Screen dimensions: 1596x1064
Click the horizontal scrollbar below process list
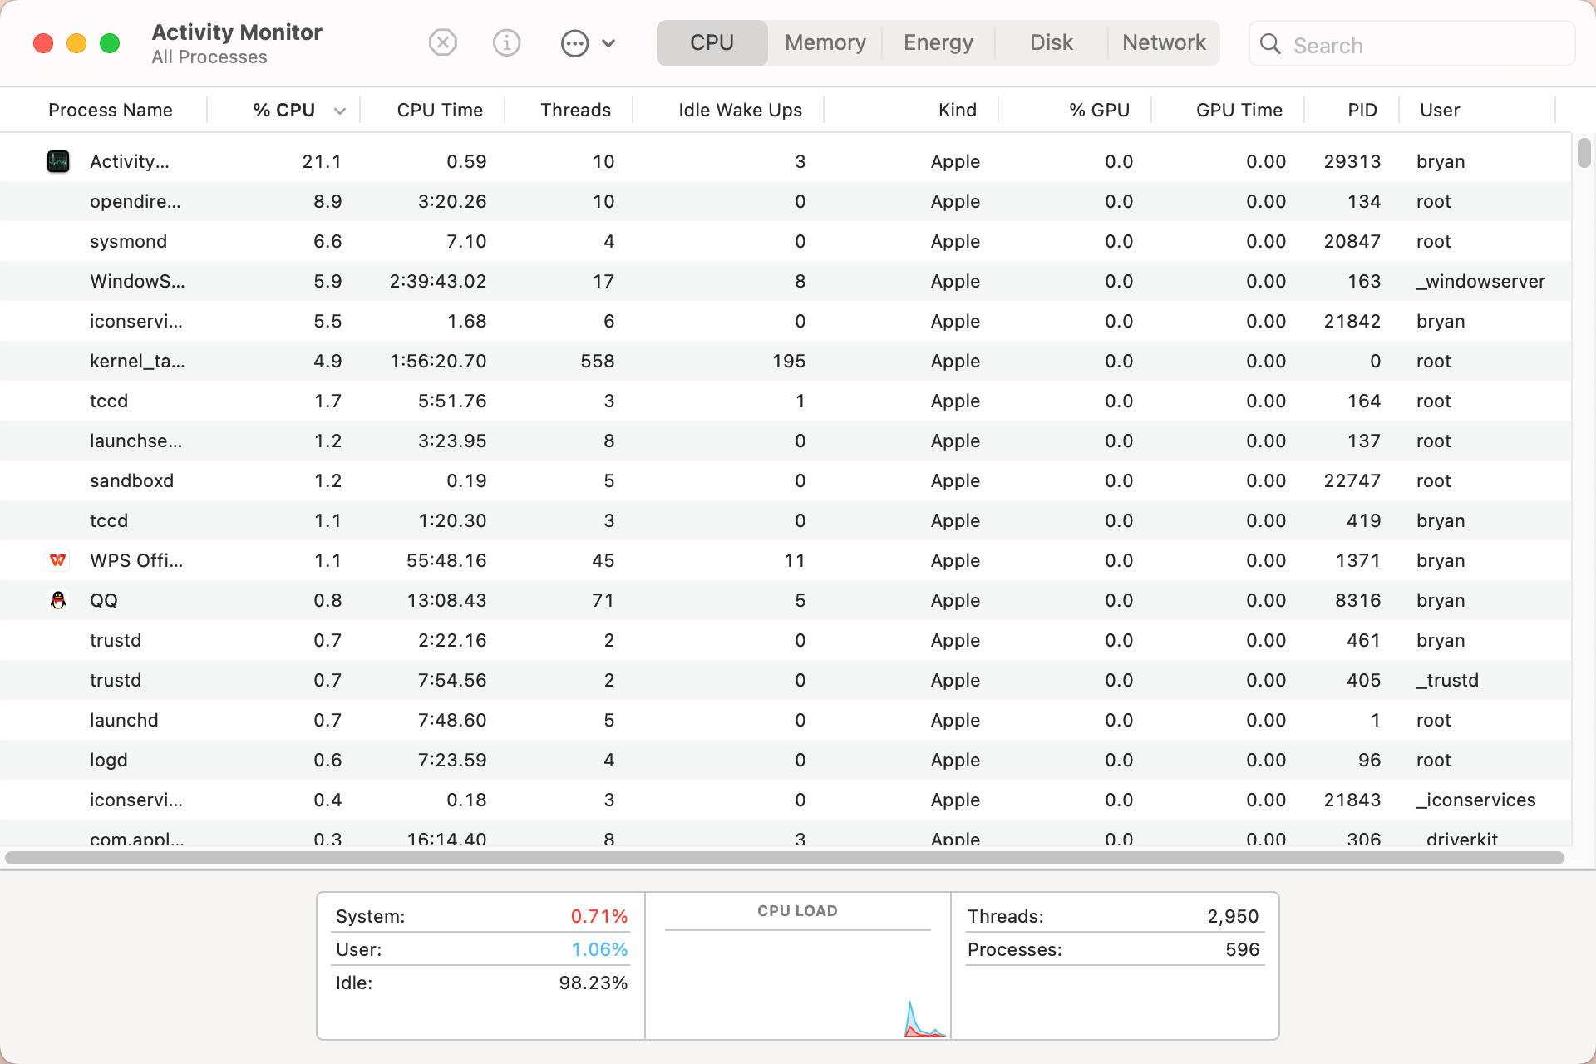[785, 857]
